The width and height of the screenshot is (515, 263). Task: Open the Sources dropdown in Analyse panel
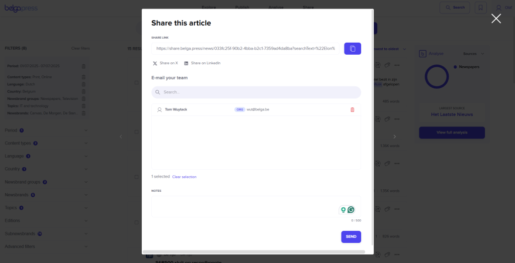(474, 53)
